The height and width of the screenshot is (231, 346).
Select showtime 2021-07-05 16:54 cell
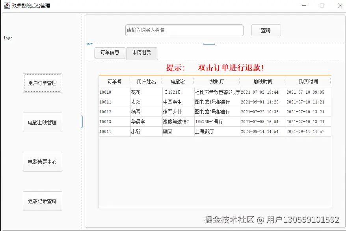pos(263,122)
